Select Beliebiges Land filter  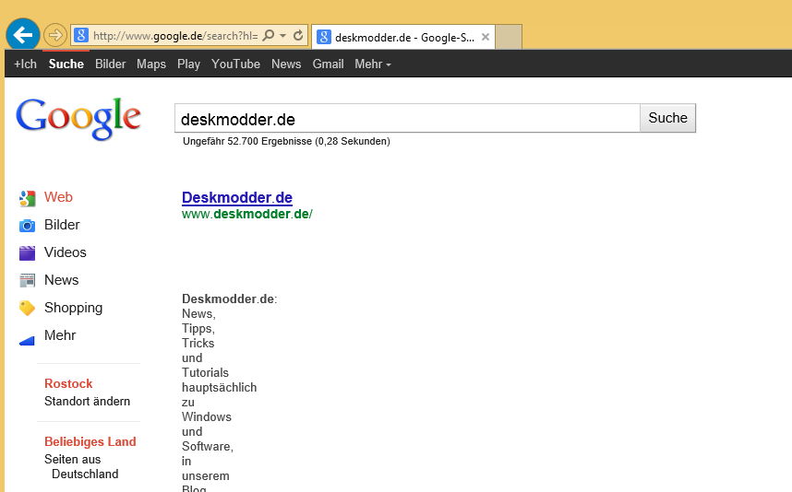(90, 441)
